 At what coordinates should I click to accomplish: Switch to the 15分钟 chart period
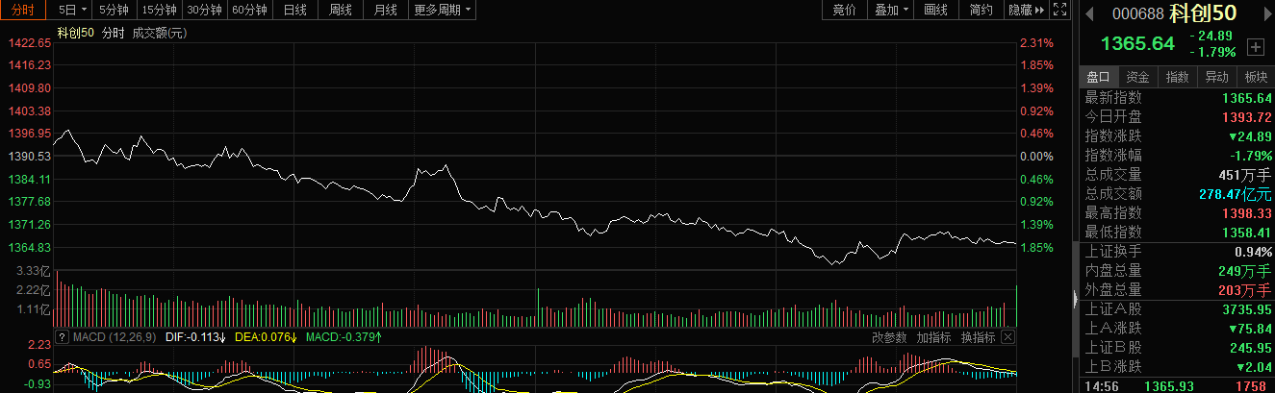pyautogui.click(x=159, y=10)
